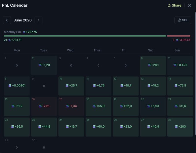Select June 8 cell showing +0,00201
This screenshot has width=196, height=153.
pos(17,86)
